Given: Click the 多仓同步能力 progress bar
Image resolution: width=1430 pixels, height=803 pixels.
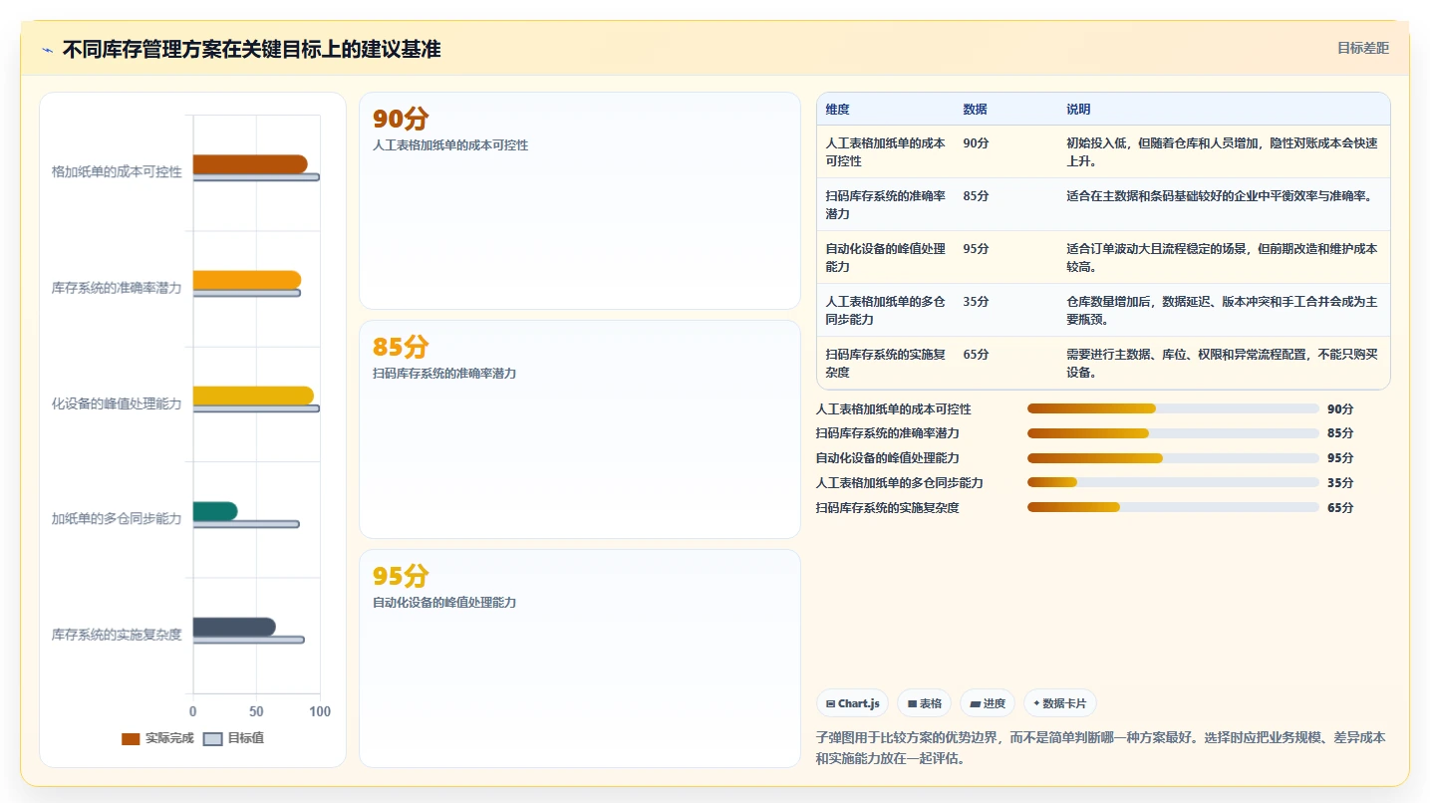Looking at the screenshot, I should coord(1173,482).
